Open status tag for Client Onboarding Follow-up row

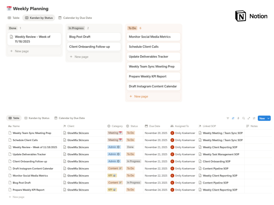tap(133, 161)
